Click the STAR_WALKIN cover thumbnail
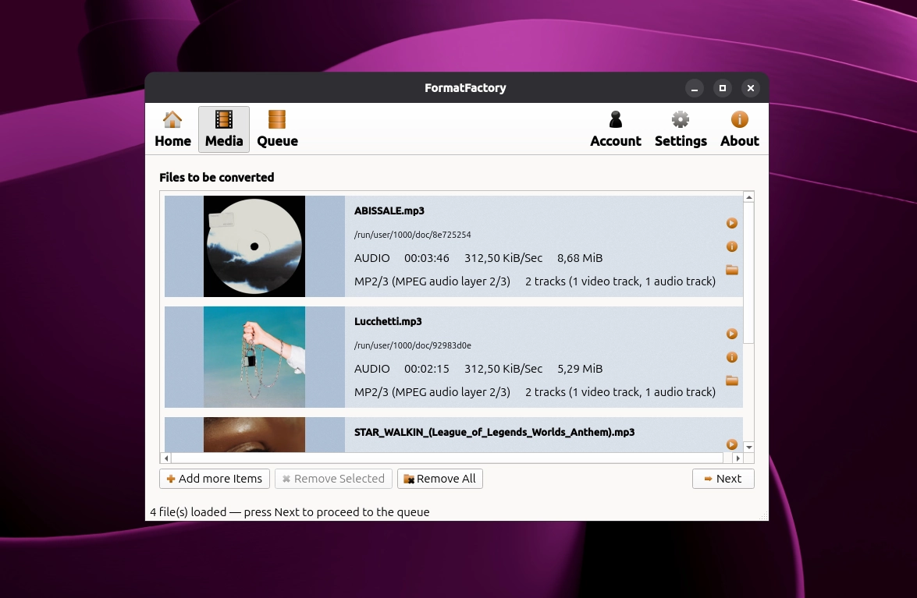 254,434
